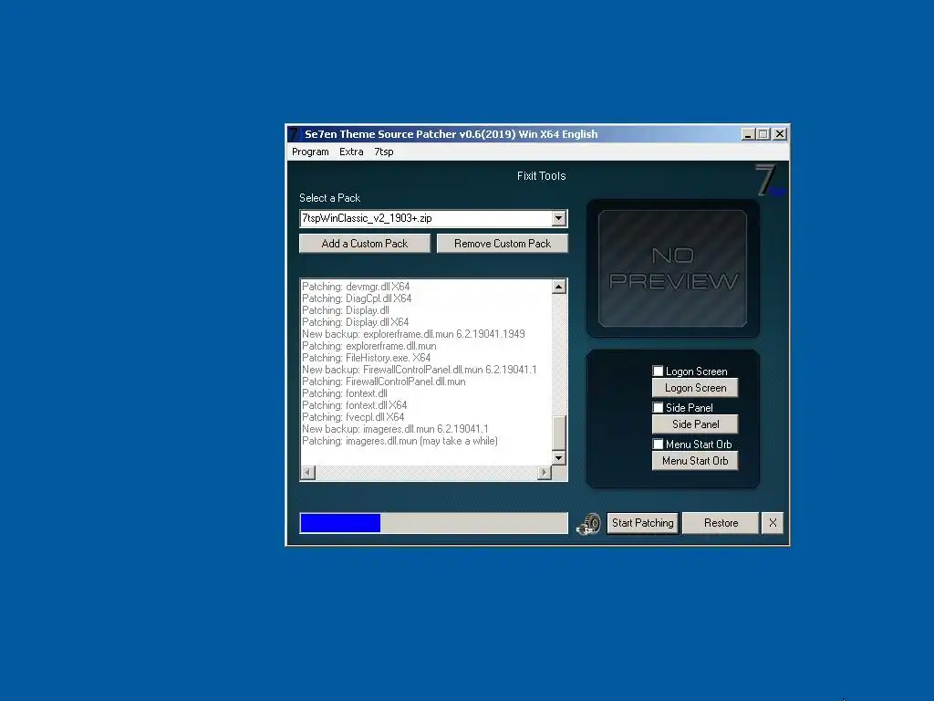This screenshot has height=701, width=934.
Task: Click the 7tspWinClassic_v2_1903+.zip combo box
Action: pos(433,218)
